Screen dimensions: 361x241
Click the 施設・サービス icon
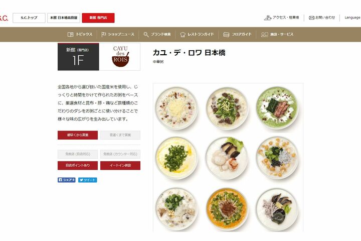tap(265, 35)
